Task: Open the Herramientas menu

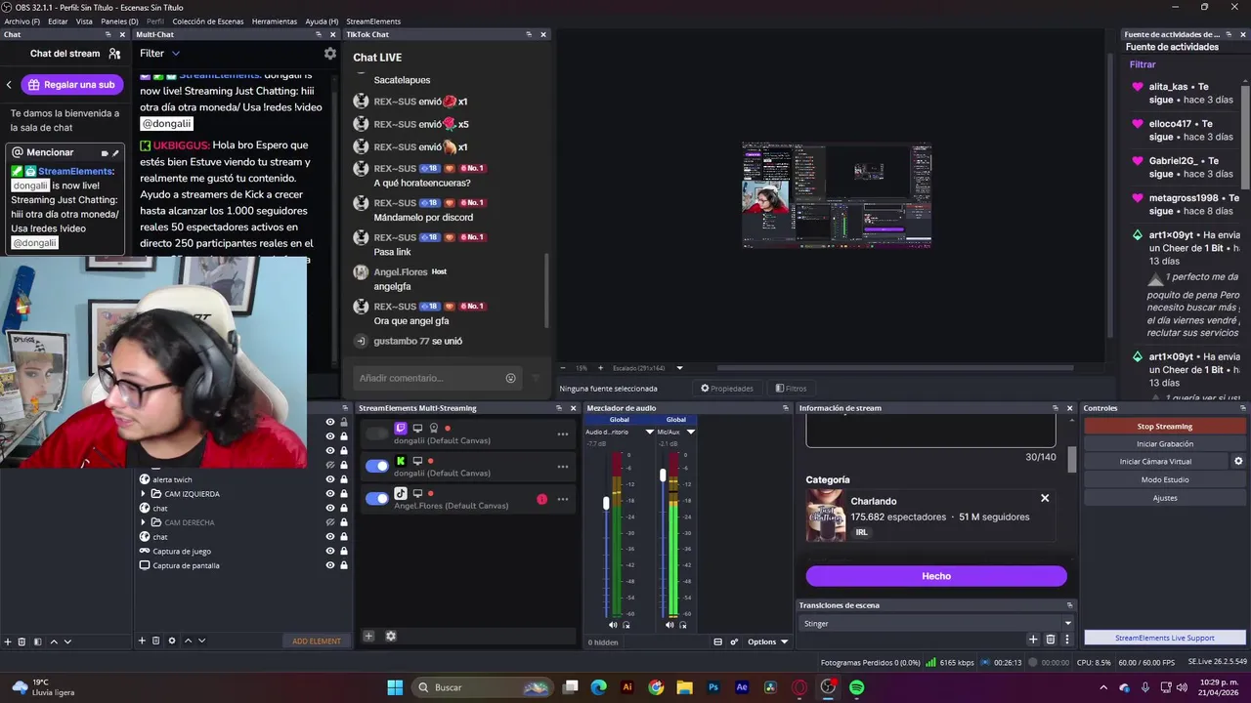Action: tap(275, 21)
